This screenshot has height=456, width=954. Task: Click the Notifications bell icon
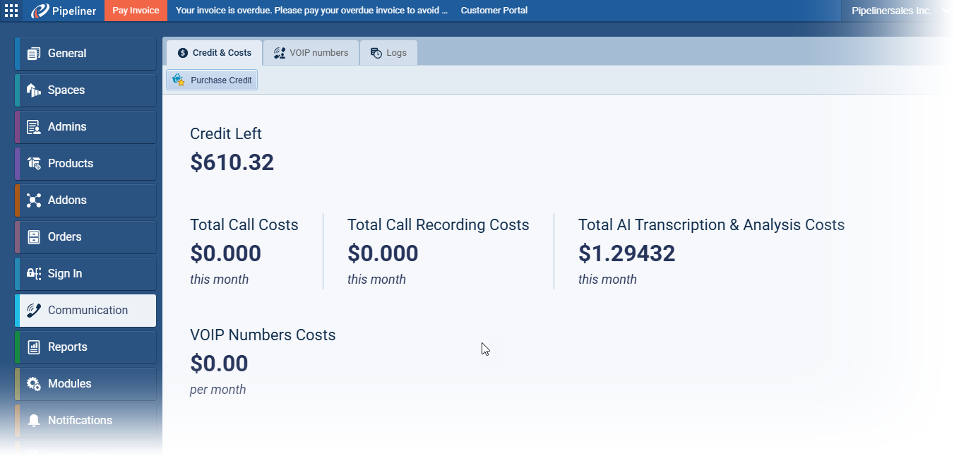(x=33, y=421)
